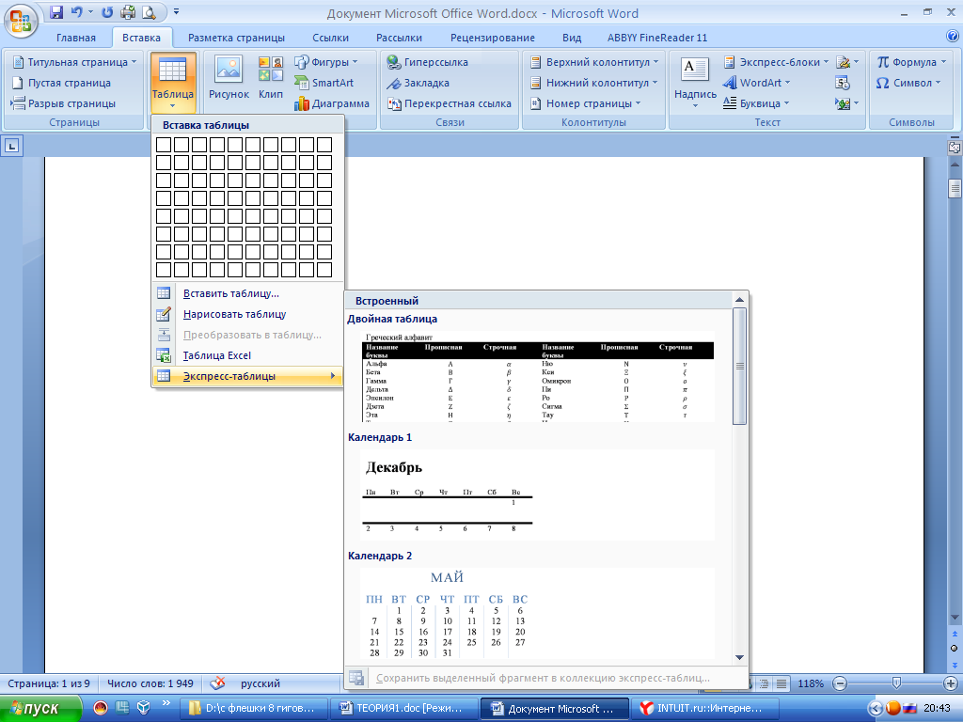Expand the Фигуры shapes dropdown
This screenshot has height=722, width=963.
pos(325,62)
